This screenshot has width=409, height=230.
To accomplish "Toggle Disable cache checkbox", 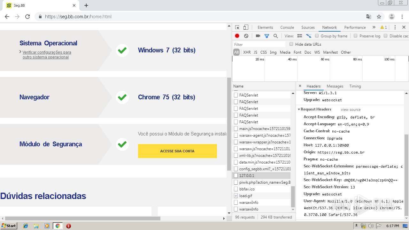I will (385, 36).
